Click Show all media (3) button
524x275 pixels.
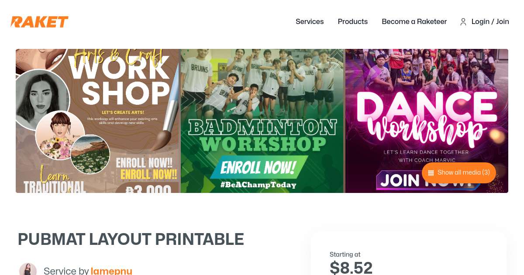tap(459, 172)
